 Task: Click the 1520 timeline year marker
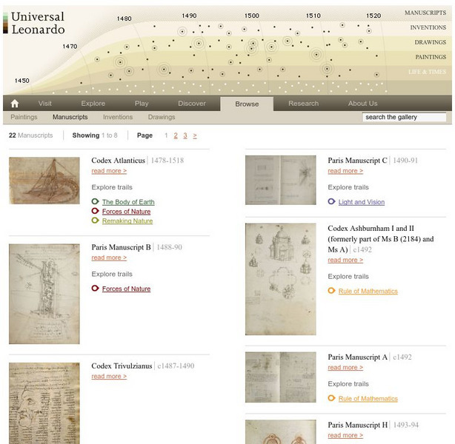click(x=373, y=16)
